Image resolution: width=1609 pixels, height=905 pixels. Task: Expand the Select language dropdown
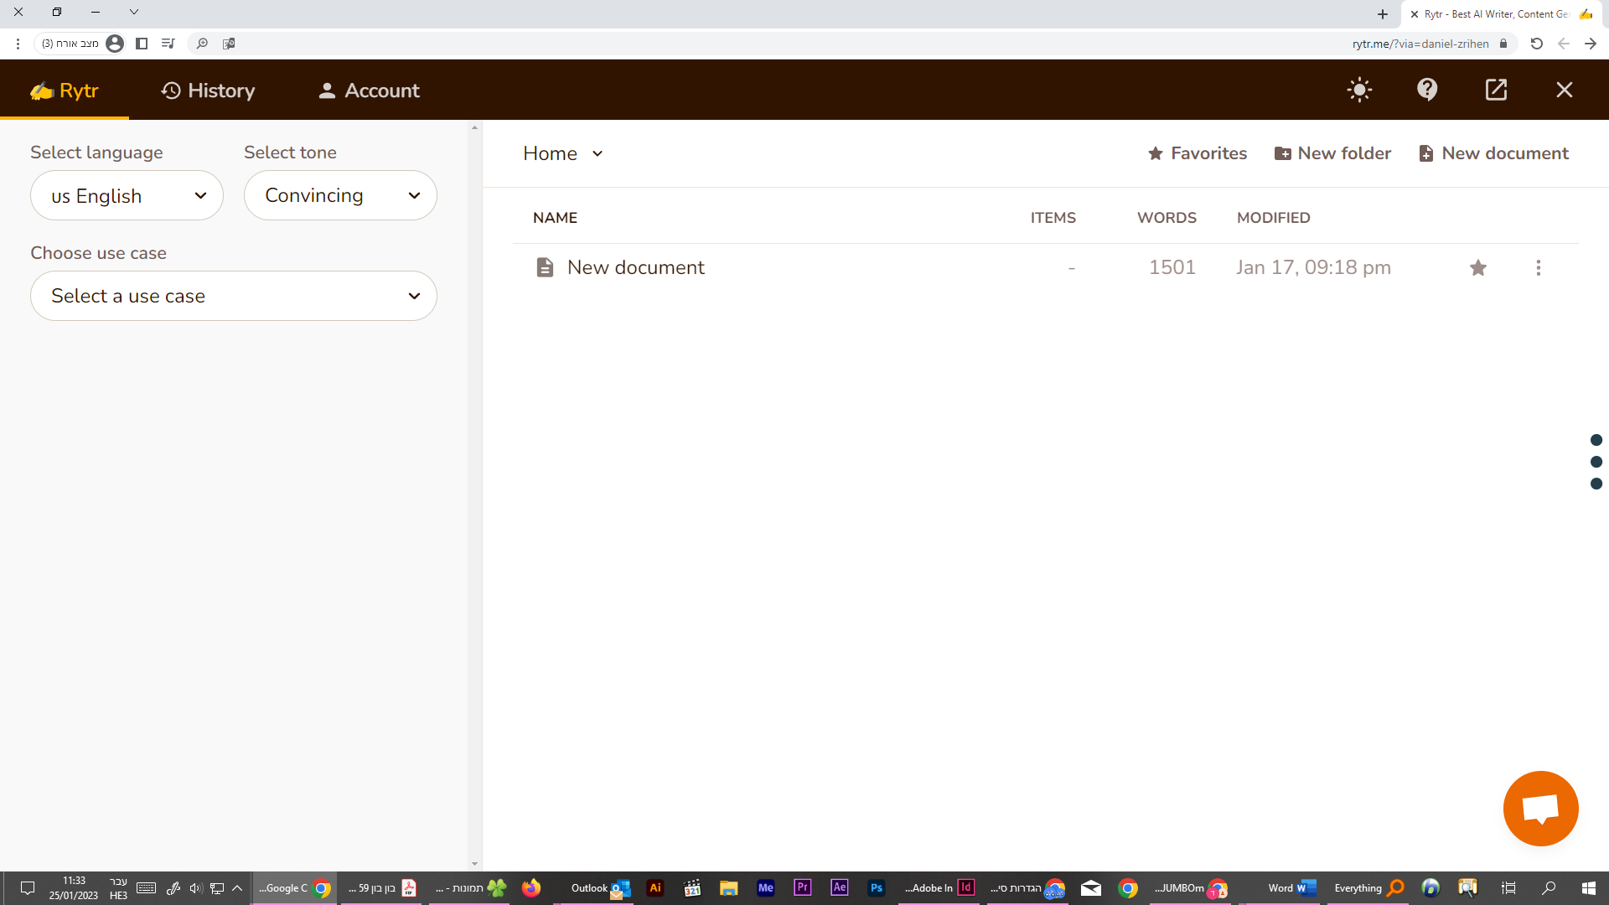tap(127, 195)
